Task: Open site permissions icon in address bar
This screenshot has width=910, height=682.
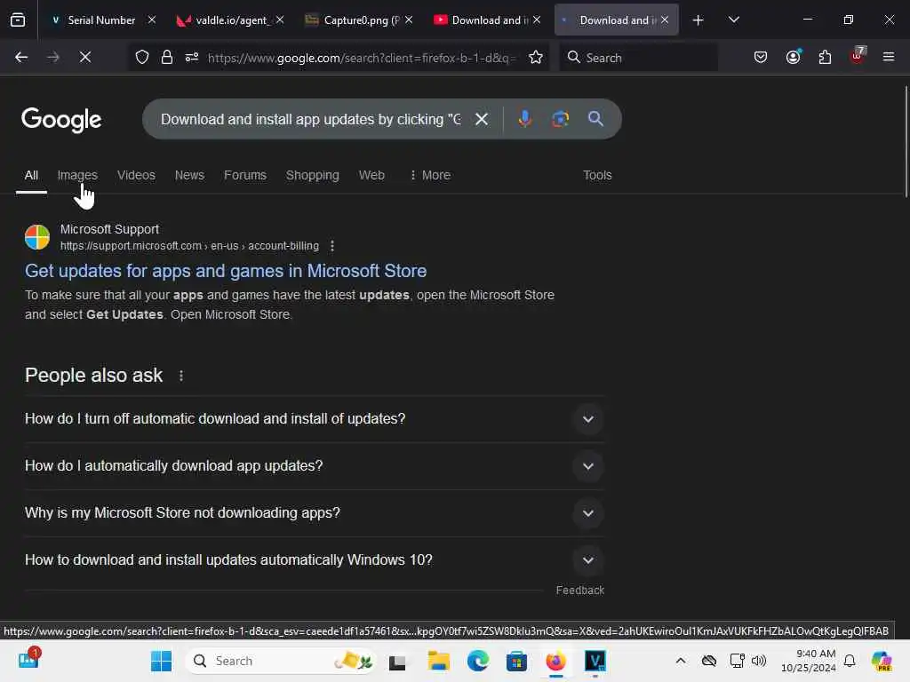Action: coord(192,58)
